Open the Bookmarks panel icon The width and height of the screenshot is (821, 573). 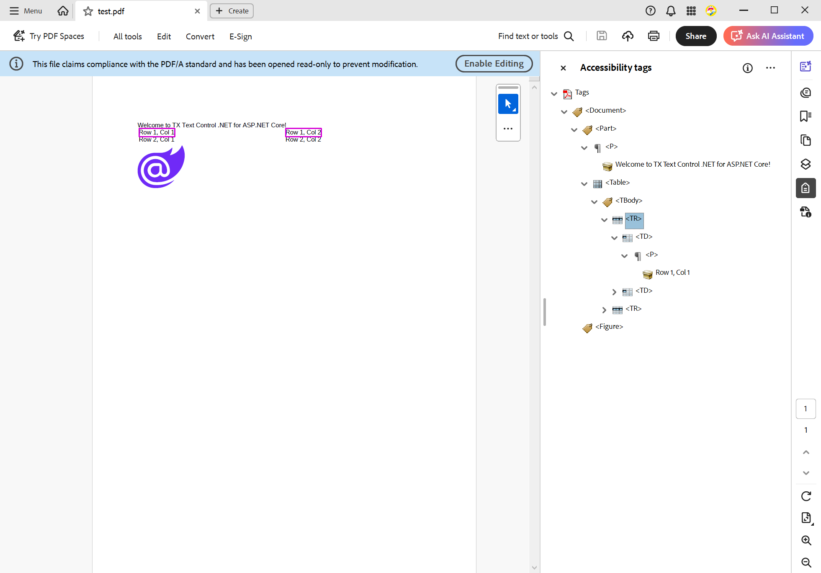806,116
